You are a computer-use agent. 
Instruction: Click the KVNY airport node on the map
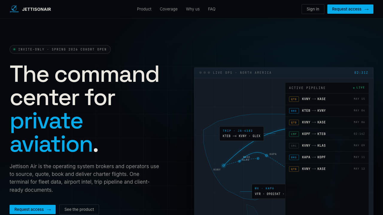224,165
